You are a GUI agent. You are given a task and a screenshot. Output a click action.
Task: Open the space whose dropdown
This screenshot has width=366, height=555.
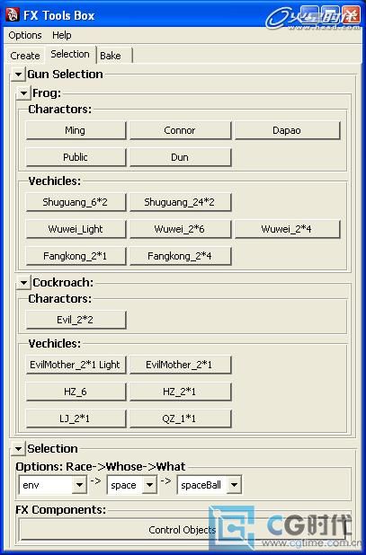pyautogui.click(x=150, y=485)
